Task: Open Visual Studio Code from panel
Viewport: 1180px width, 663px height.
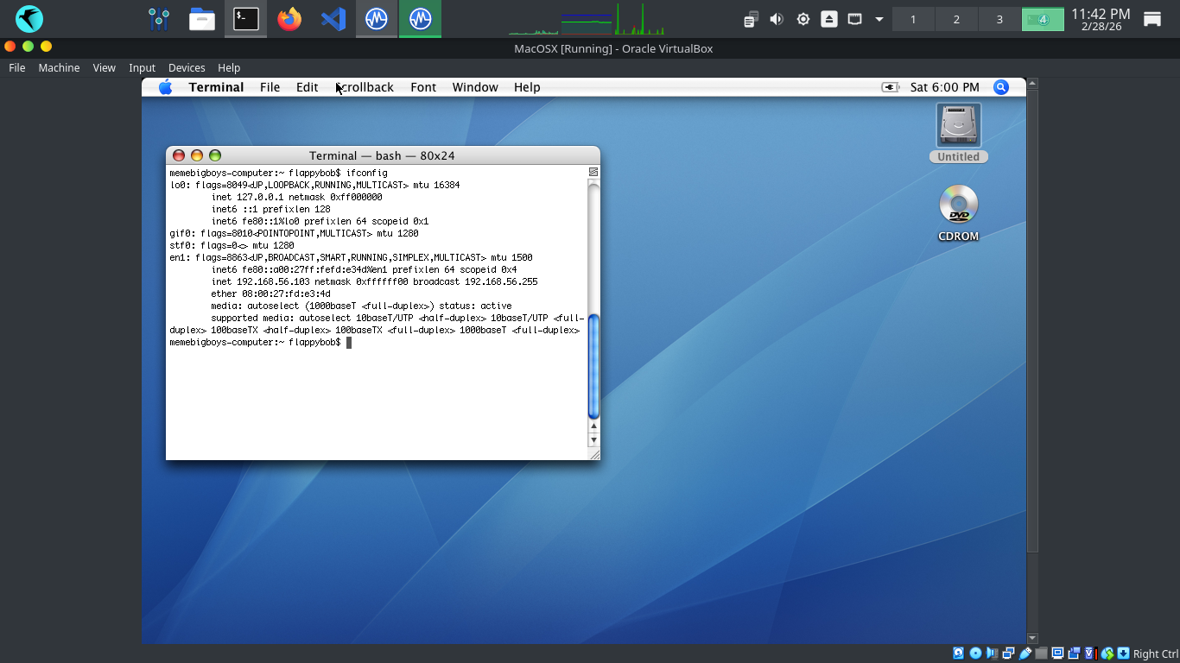Action: (333, 19)
